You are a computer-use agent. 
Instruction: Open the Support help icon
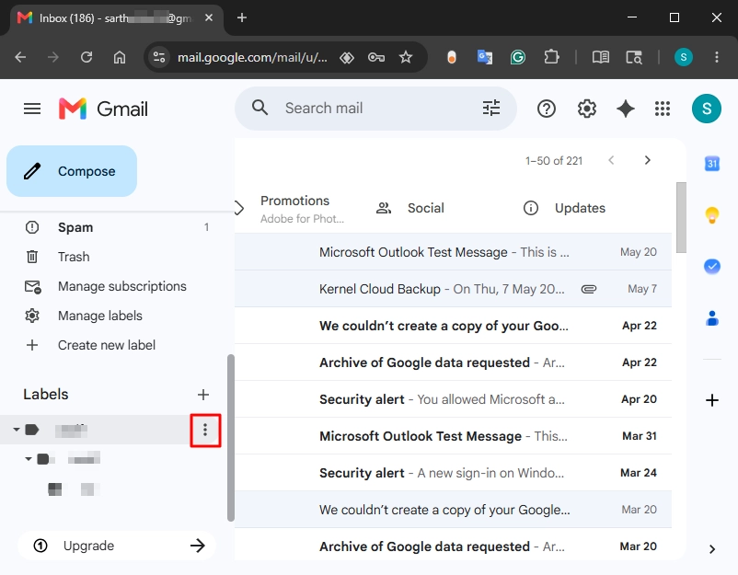click(x=546, y=109)
